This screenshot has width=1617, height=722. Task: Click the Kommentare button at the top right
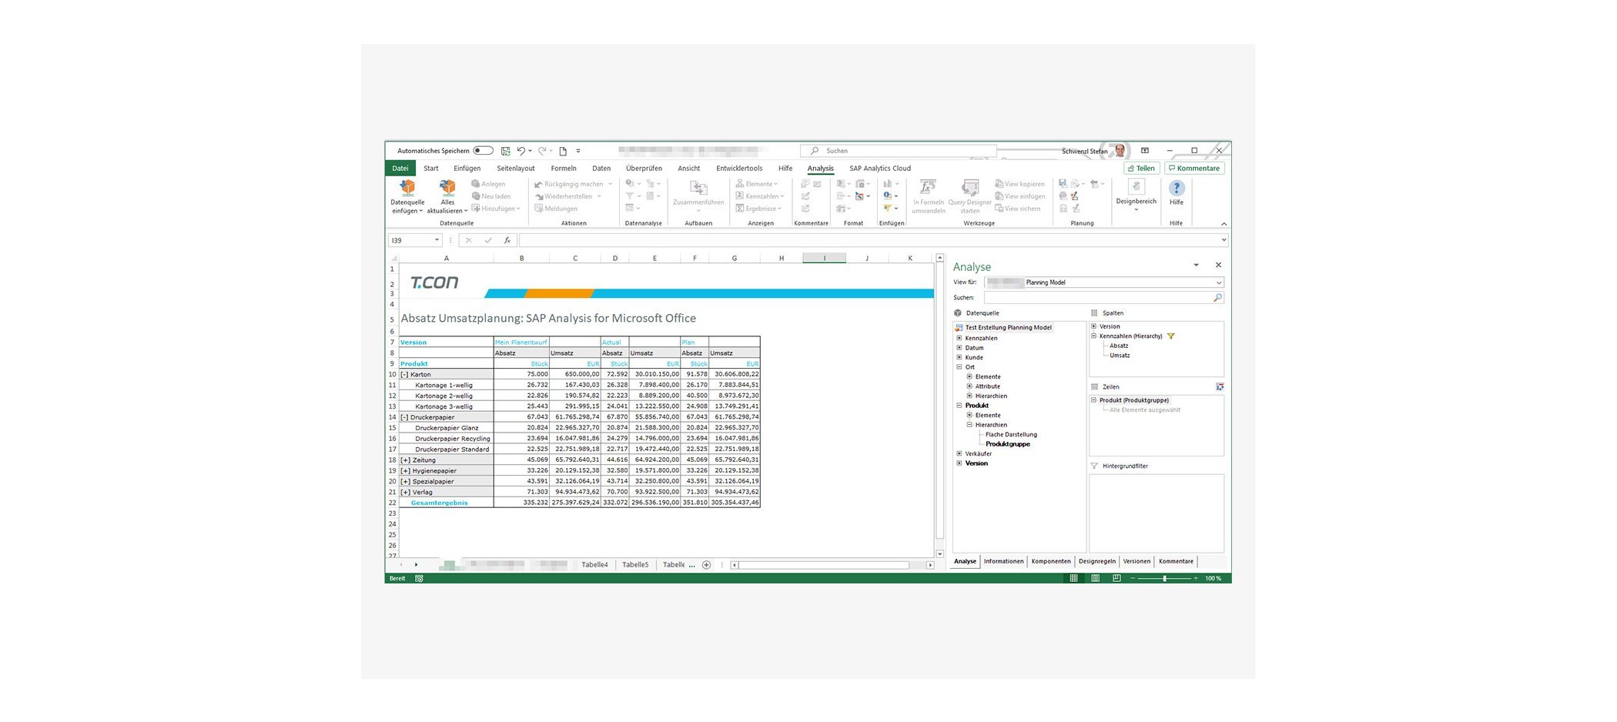pos(1194,168)
